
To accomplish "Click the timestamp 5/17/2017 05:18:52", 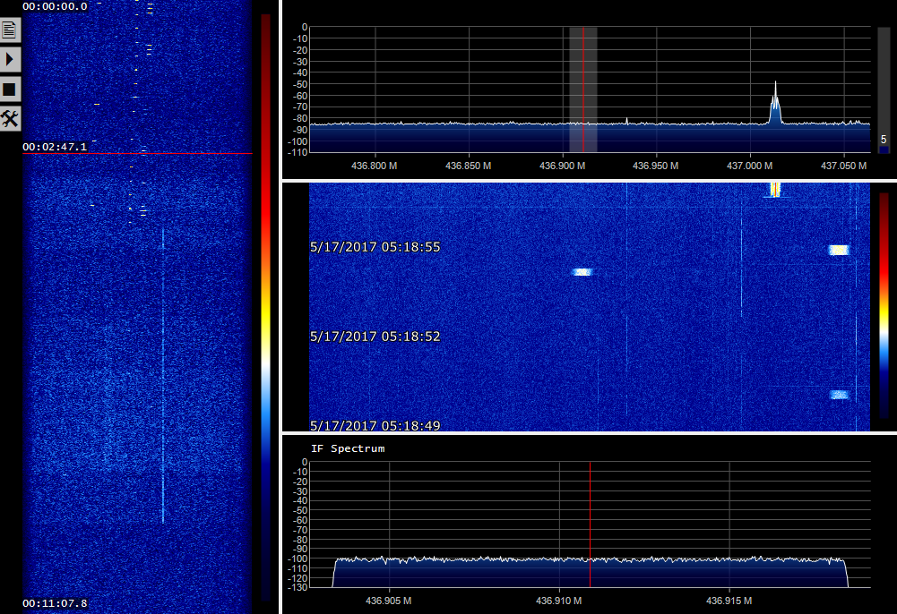I will [375, 337].
